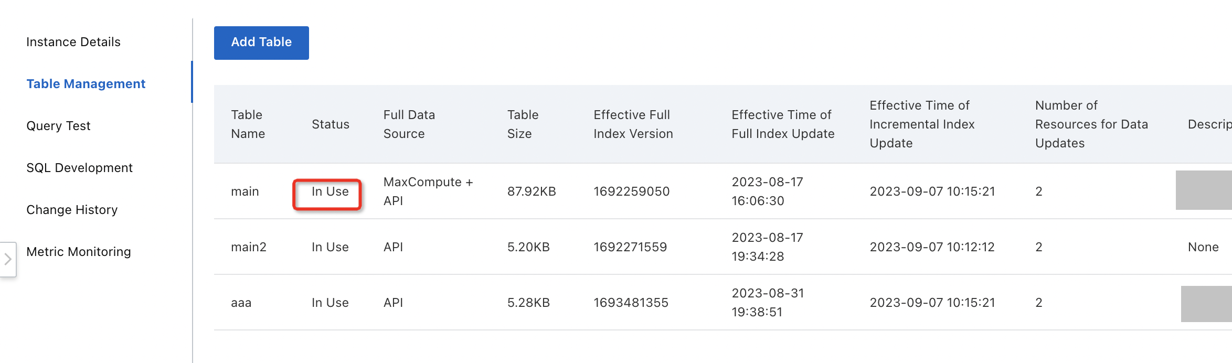Open Metric Monitoring page
Image resolution: width=1232 pixels, height=363 pixels.
tap(79, 252)
